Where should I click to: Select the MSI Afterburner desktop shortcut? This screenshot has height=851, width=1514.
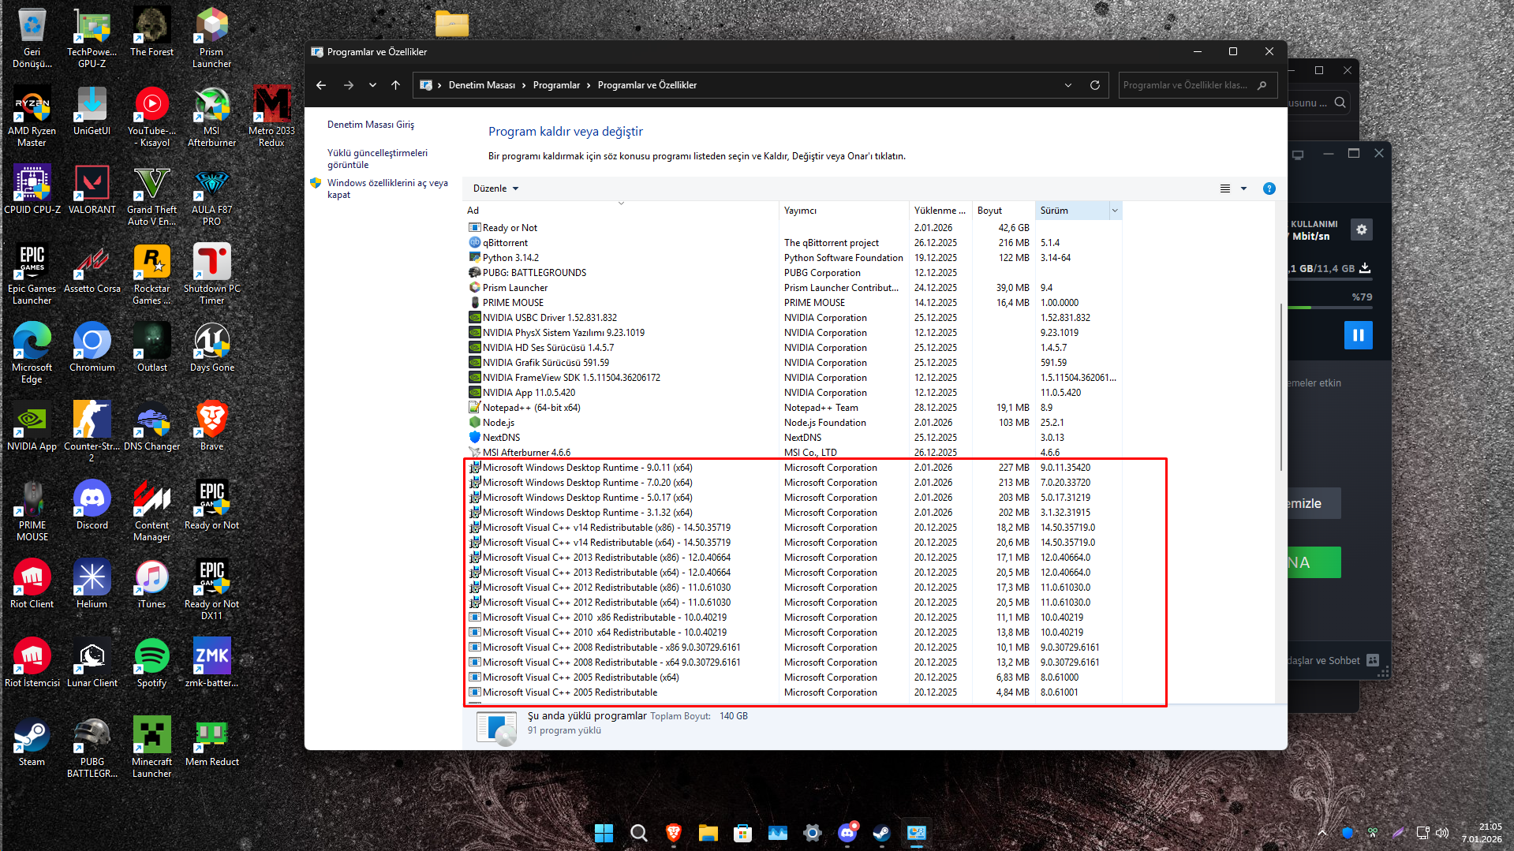pos(211,116)
